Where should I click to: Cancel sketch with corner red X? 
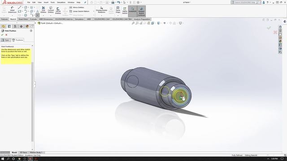(x=275, y=32)
